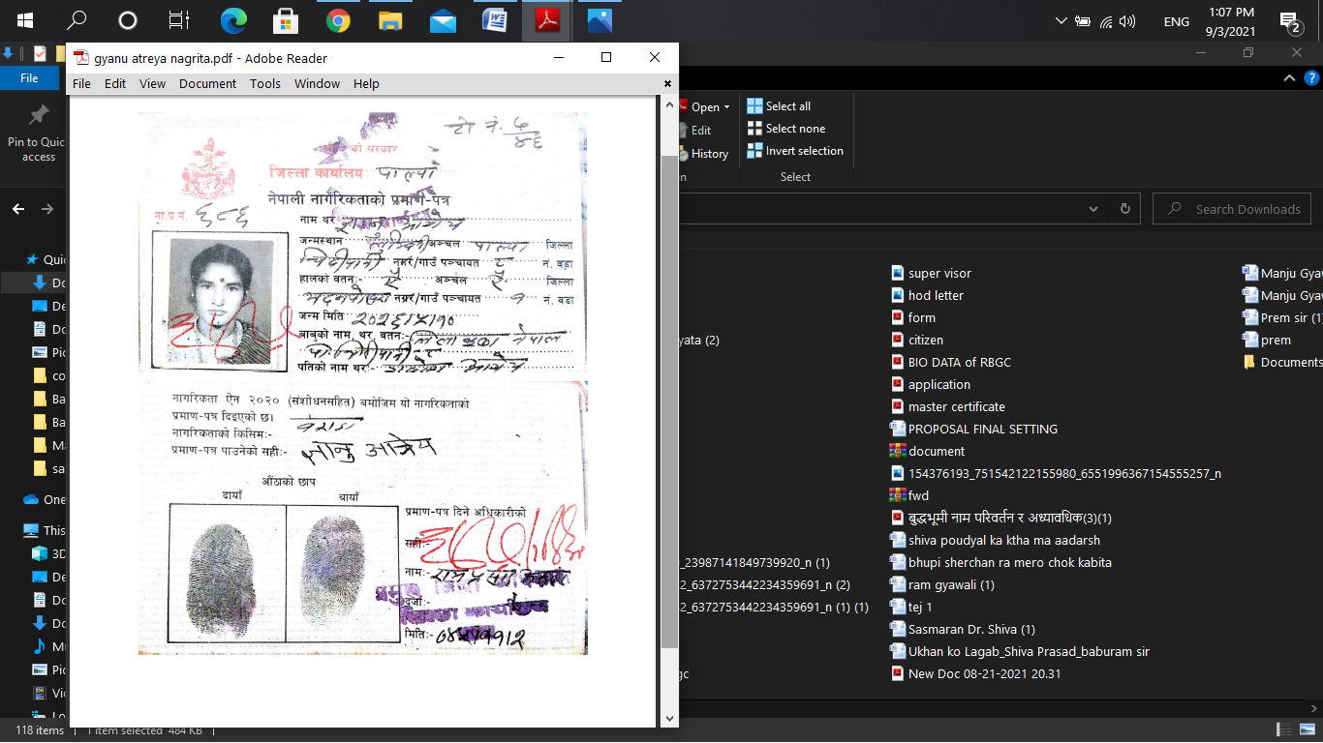The width and height of the screenshot is (1323, 743).
Task: Collapse the File Explorer ribbon chevron
Action: click(x=1289, y=78)
